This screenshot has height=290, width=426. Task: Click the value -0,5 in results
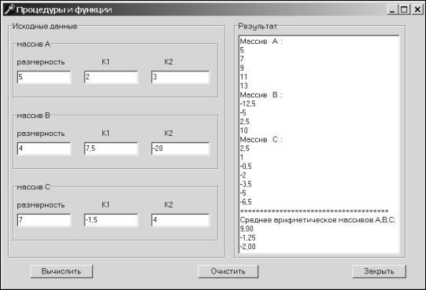point(246,167)
